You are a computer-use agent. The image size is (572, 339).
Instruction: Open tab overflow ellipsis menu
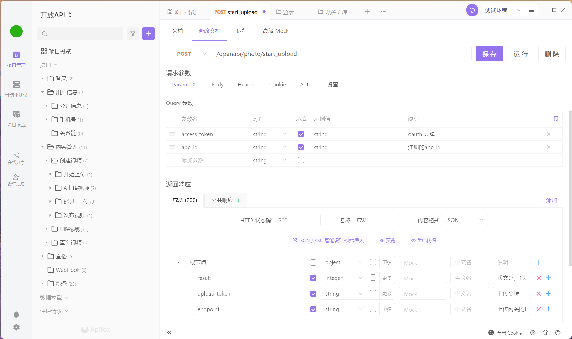pos(383,12)
